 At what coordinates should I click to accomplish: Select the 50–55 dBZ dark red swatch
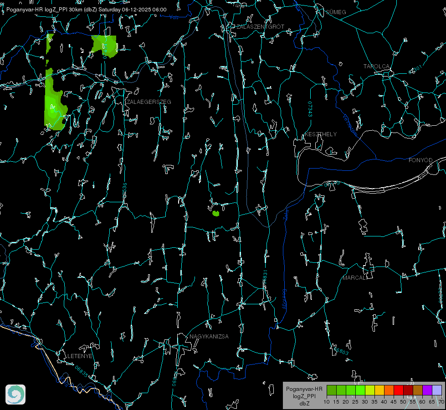pyautogui.click(x=408, y=390)
